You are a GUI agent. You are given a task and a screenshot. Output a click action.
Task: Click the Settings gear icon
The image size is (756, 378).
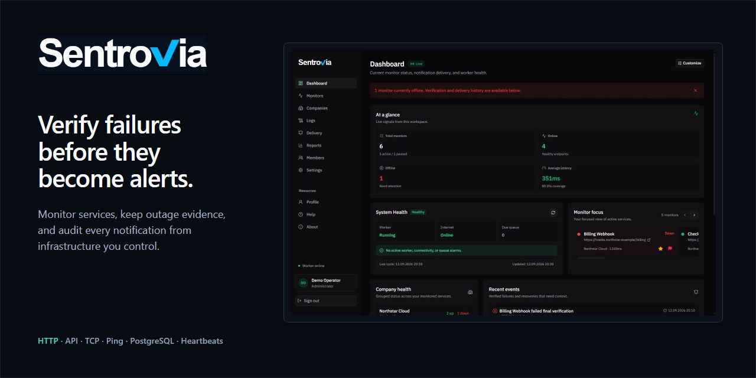pos(301,170)
